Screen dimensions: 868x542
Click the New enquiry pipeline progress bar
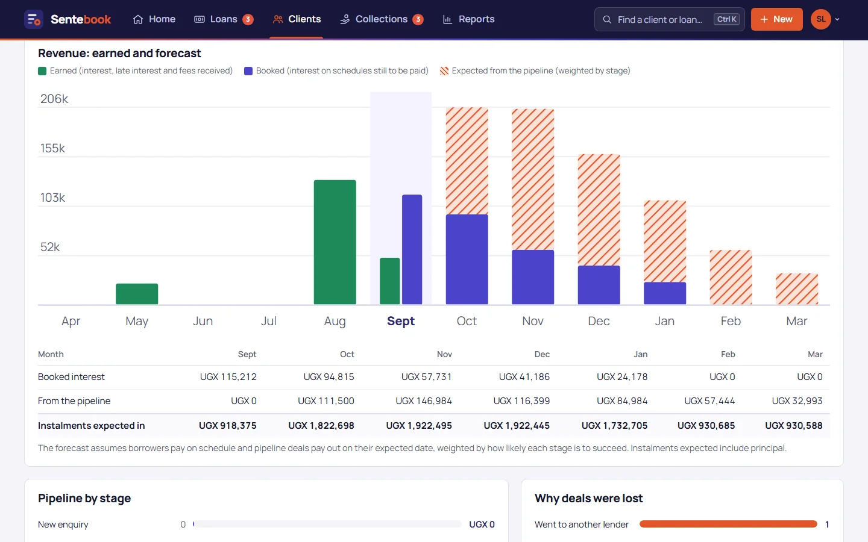pos(327,525)
